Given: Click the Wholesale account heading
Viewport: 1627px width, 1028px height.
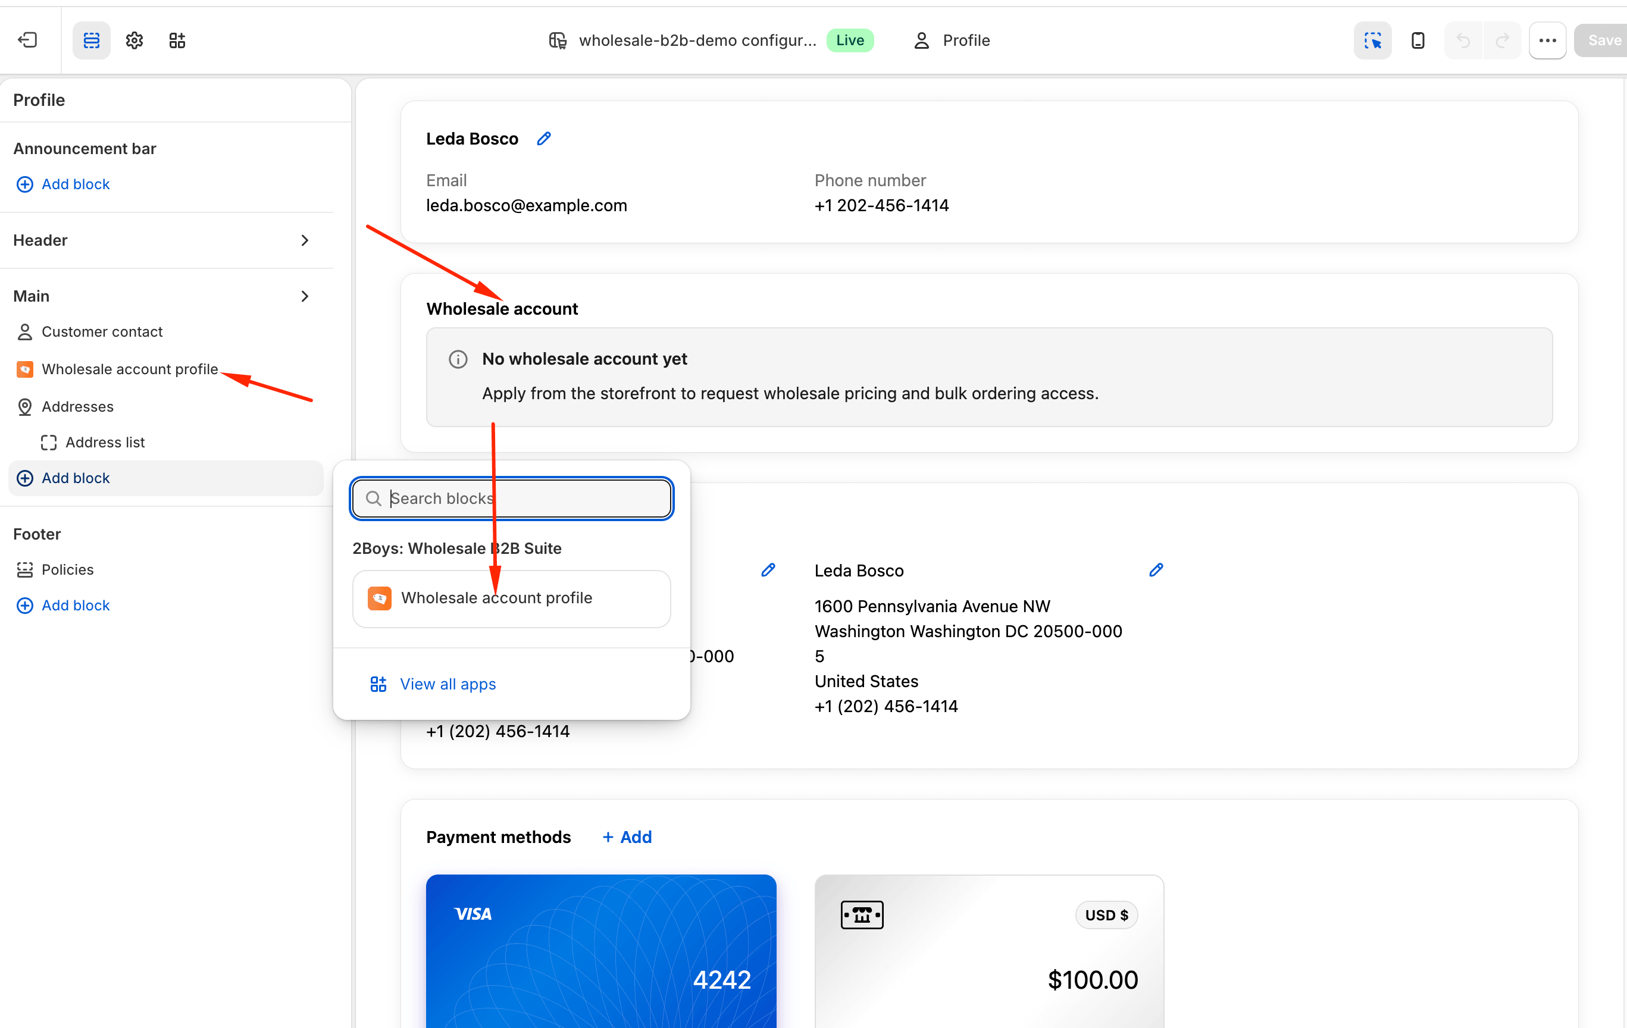Looking at the screenshot, I should [x=502, y=309].
